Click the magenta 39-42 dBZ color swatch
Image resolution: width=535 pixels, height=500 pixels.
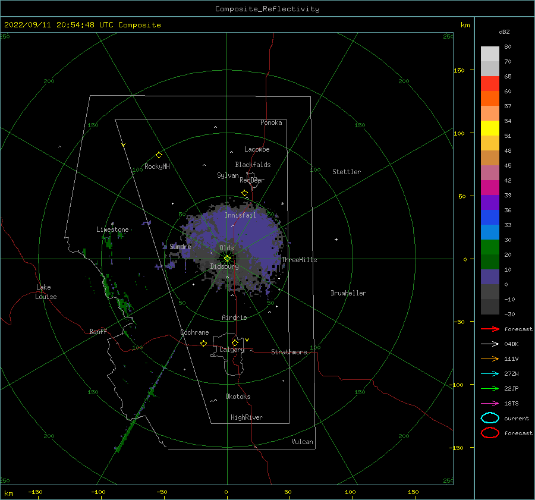tap(490, 188)
